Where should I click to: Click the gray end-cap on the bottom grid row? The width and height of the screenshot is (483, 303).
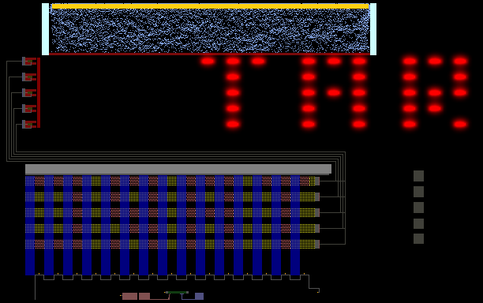click(x=317, y=244)
